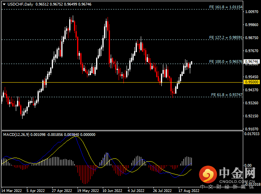This screenshot has height=194, width=261.
Task: Click the 17 Aug 2022 date label
Action: click(x=189, y=191)
